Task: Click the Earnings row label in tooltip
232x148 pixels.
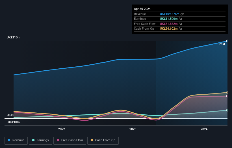Action: pyautogui.click(x=140, y=19)
